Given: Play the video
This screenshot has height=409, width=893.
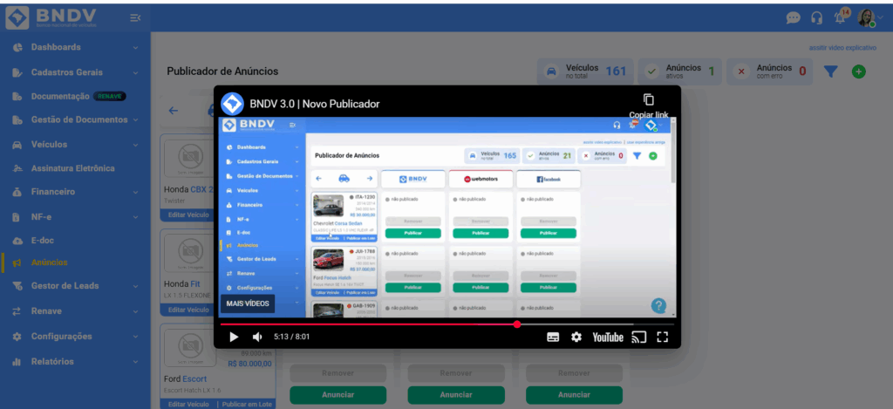Looking at the screenshot, I should pos(234,337).
